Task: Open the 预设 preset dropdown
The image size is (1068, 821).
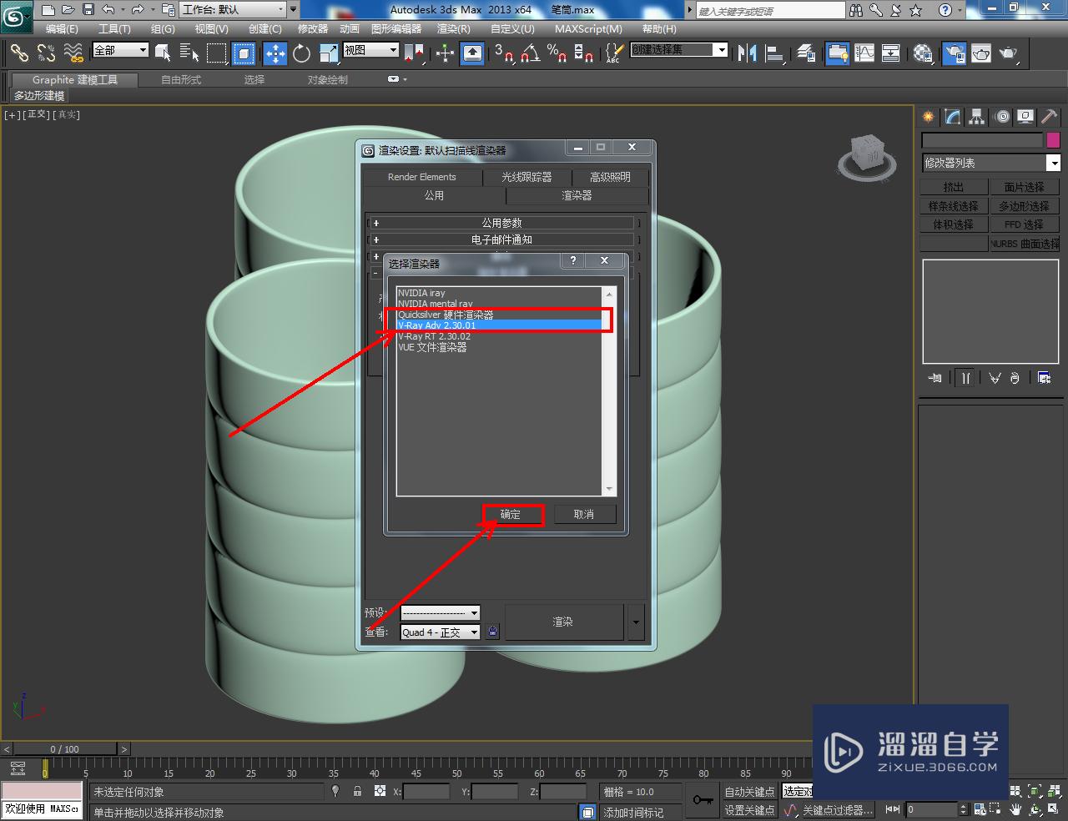Action: coord(440,612)
